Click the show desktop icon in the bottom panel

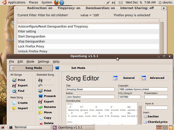point(2,128)
